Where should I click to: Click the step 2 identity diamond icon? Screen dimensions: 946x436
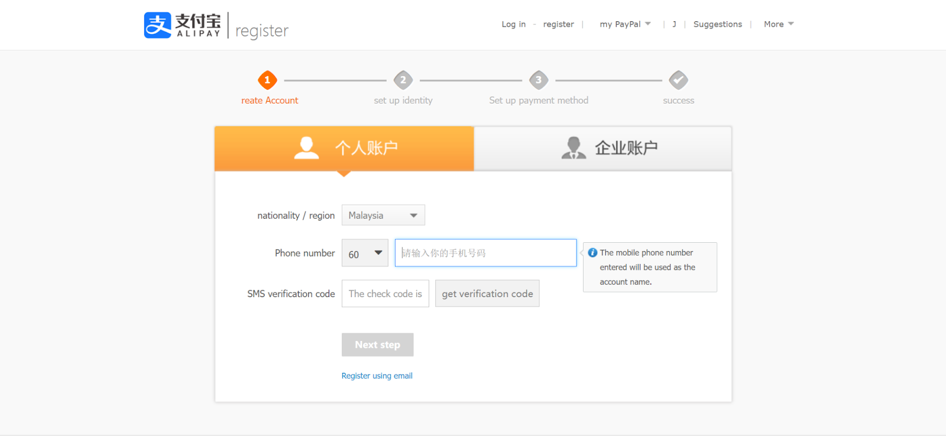(403, 80)
